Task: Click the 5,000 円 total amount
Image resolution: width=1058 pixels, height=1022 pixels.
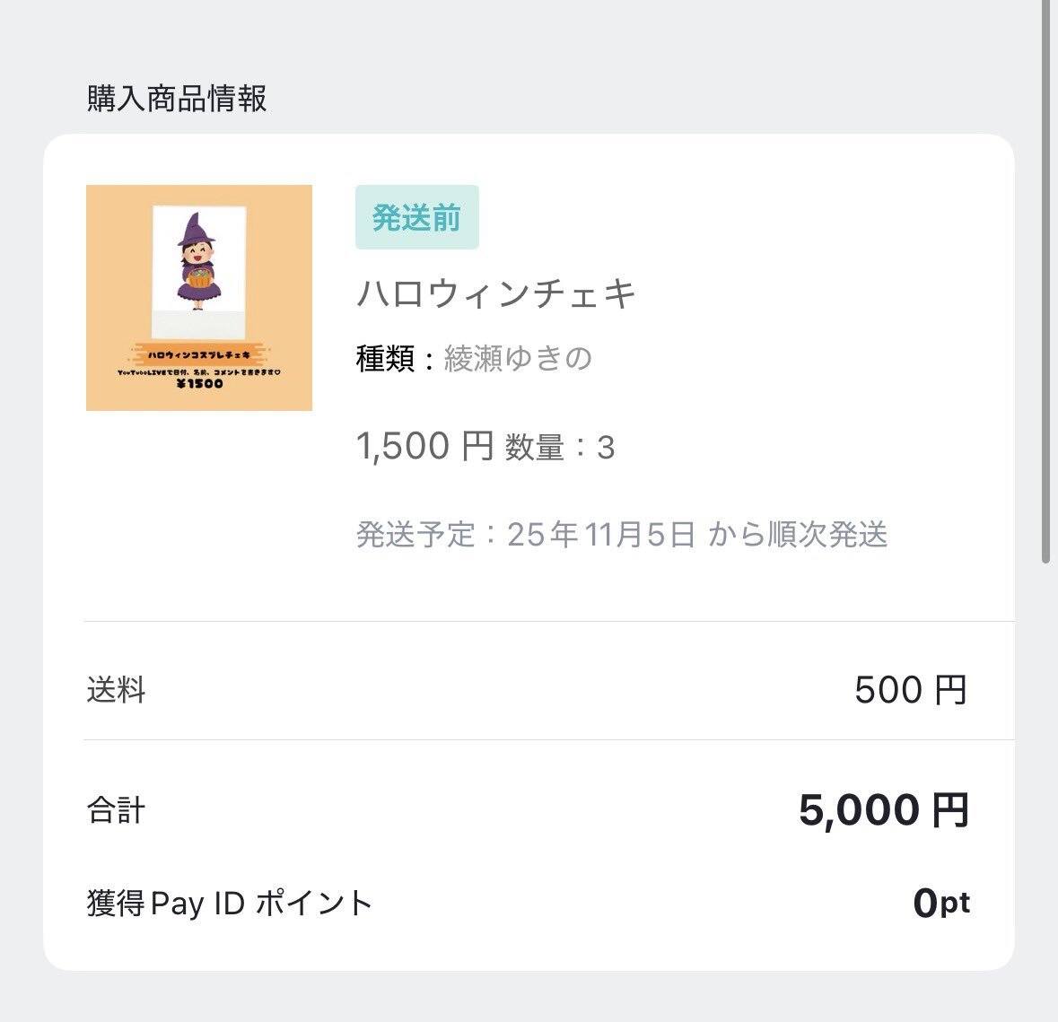Action: click(883, 810)
